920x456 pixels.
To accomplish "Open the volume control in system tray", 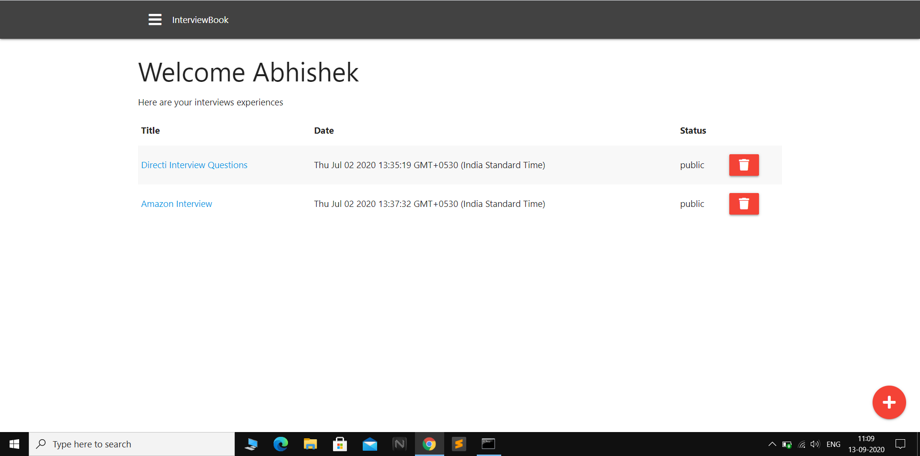I will click(x=815, y=444).
